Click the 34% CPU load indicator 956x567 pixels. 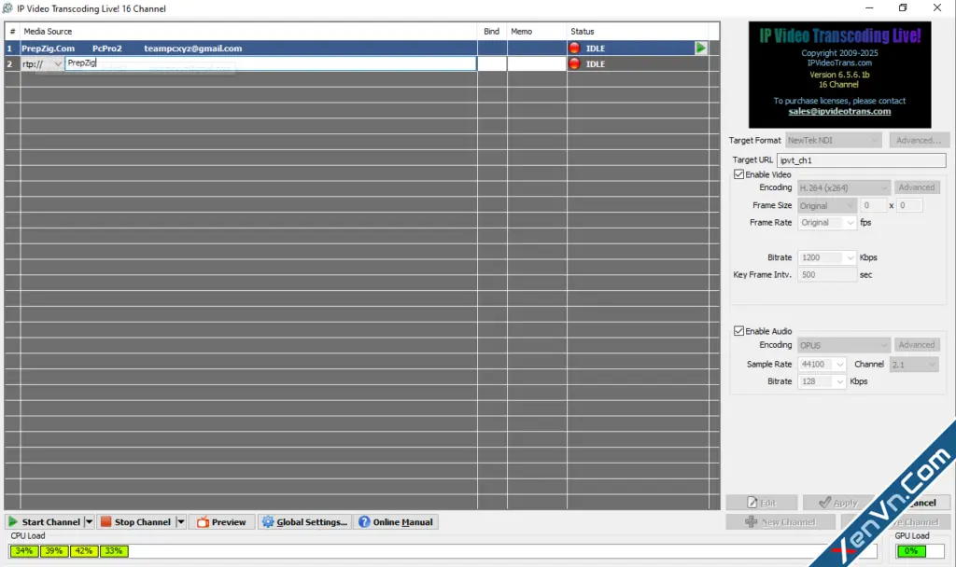(x=24, y=551)
